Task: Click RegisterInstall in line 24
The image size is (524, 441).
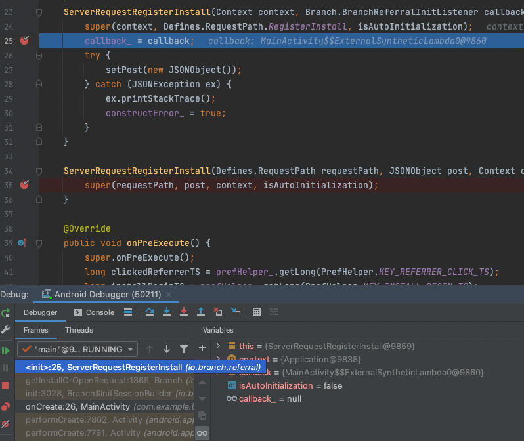Action: 308,26
